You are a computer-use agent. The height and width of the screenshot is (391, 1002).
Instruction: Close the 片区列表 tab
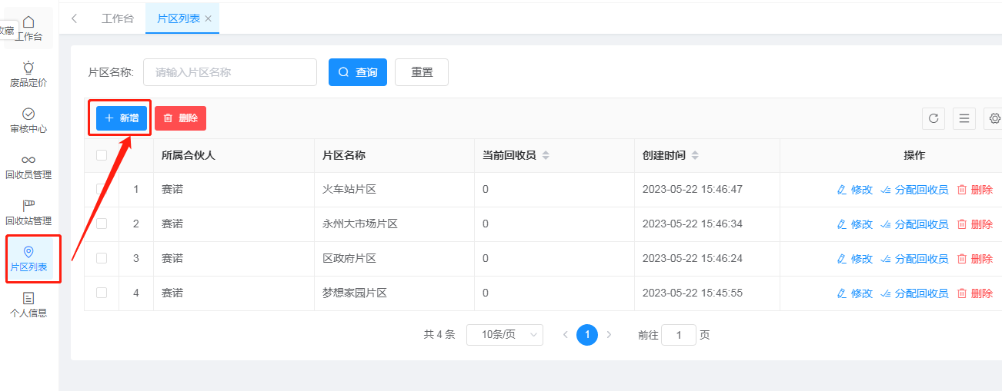(x=208, y=18)
